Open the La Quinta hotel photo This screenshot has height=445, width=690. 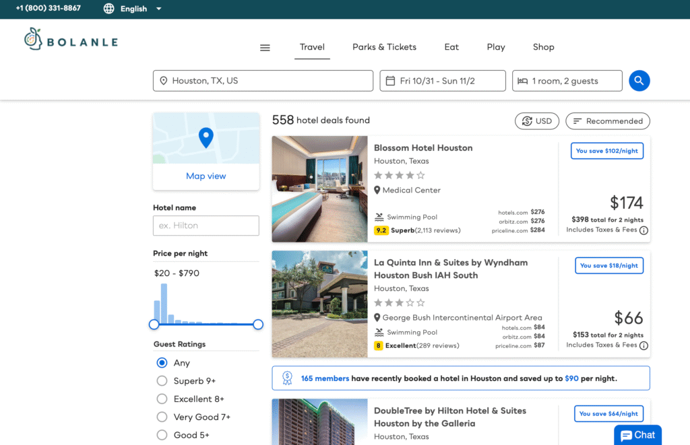pyautogui.click(x=320, y=304)
